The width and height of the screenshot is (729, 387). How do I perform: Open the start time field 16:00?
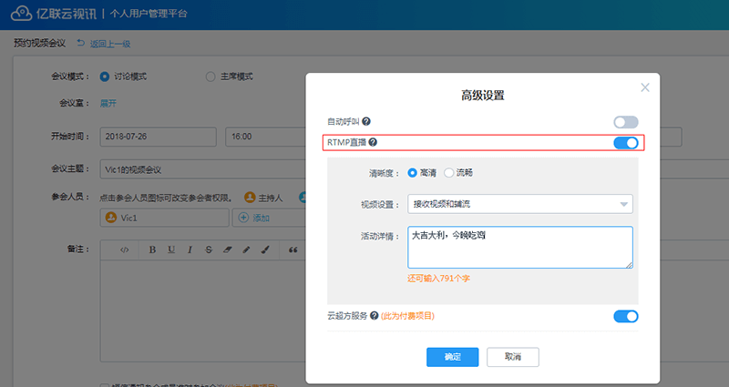click(x=265, y=137)
